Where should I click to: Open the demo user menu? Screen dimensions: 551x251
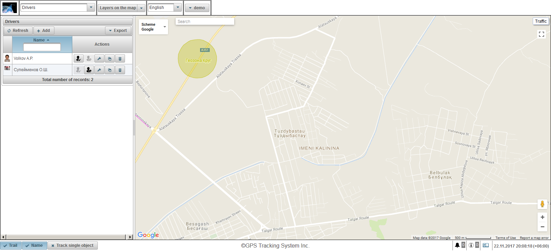[197, 8]
